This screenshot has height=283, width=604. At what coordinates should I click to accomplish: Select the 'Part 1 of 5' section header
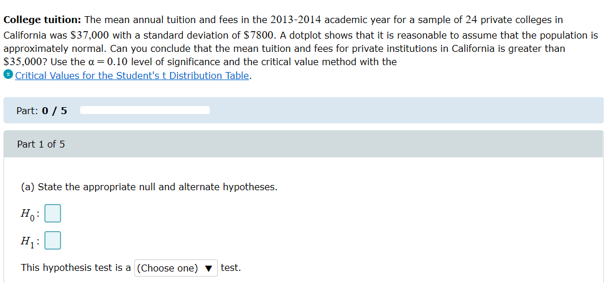tap(41, 144)
